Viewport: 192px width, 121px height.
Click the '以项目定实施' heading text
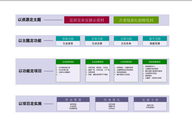pos(30,104)
